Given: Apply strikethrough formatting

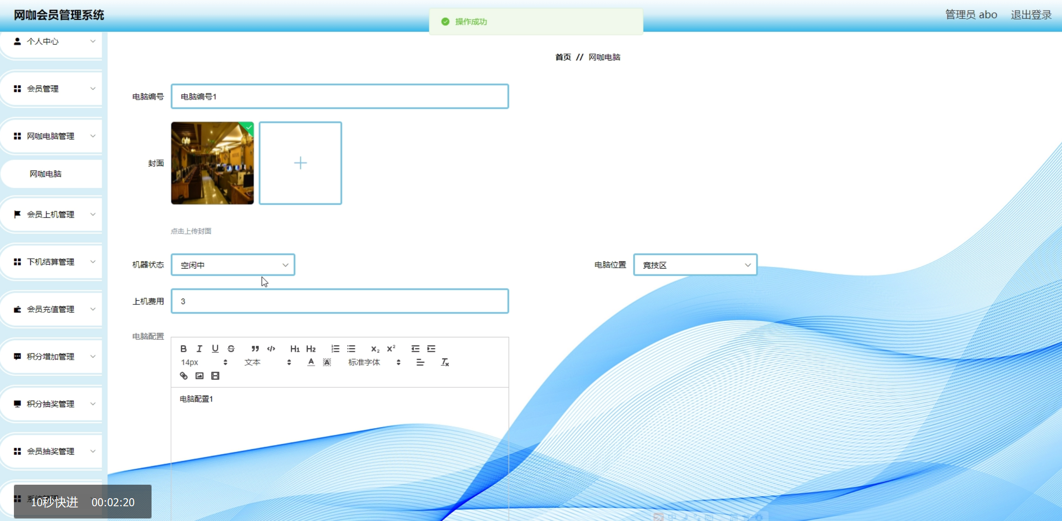Looking at the screenshot, I should click(231, 349).
